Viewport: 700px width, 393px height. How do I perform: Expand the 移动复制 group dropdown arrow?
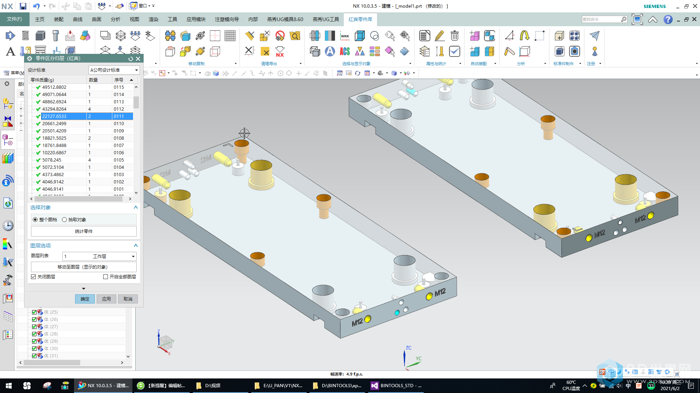236,64
